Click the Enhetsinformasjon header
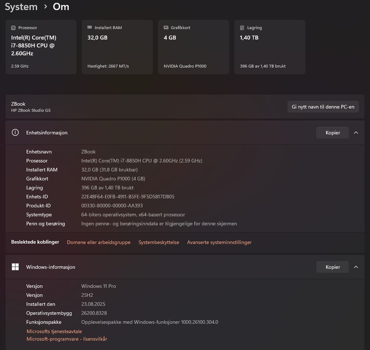The width and height of the screenshot is (370, 350). coord(185,133)
